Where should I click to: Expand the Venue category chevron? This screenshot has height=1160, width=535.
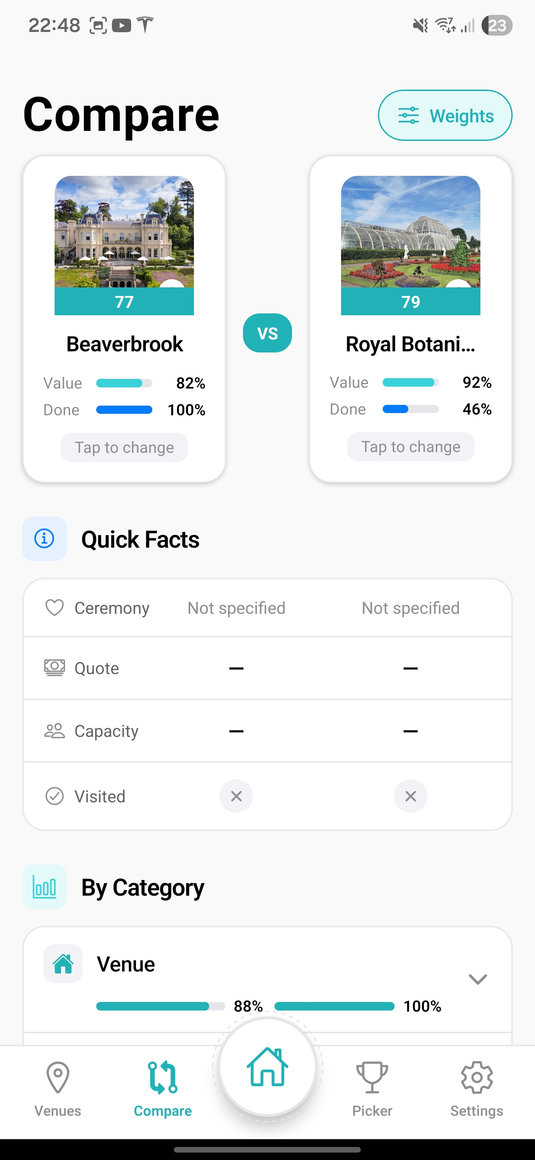pyautogui.click(x=477, y=979)
